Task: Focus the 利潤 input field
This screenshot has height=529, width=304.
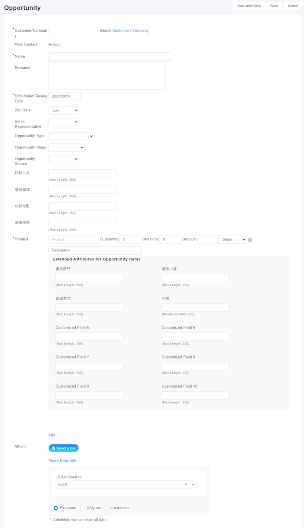Action: 195,307
